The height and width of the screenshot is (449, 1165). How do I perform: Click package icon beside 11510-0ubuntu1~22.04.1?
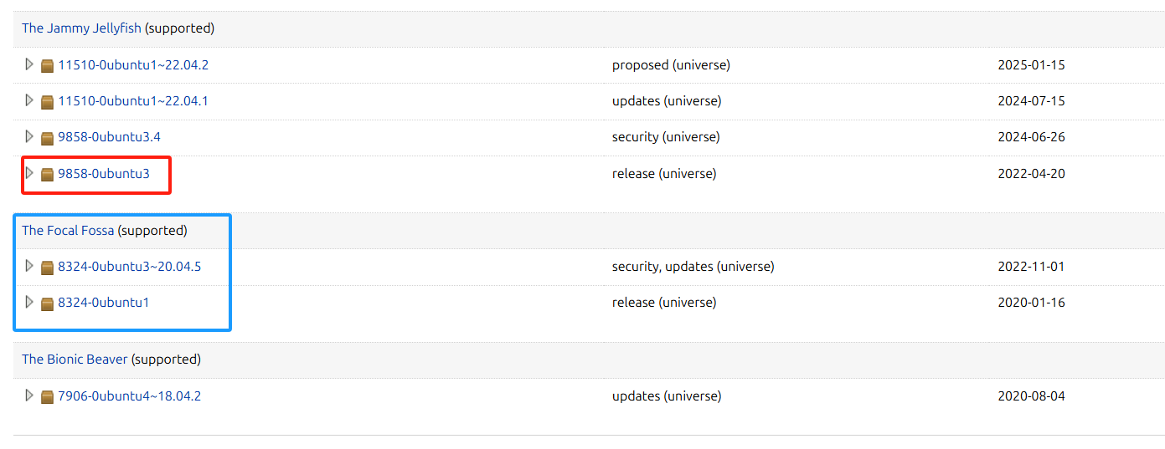(x=48, y=101)
